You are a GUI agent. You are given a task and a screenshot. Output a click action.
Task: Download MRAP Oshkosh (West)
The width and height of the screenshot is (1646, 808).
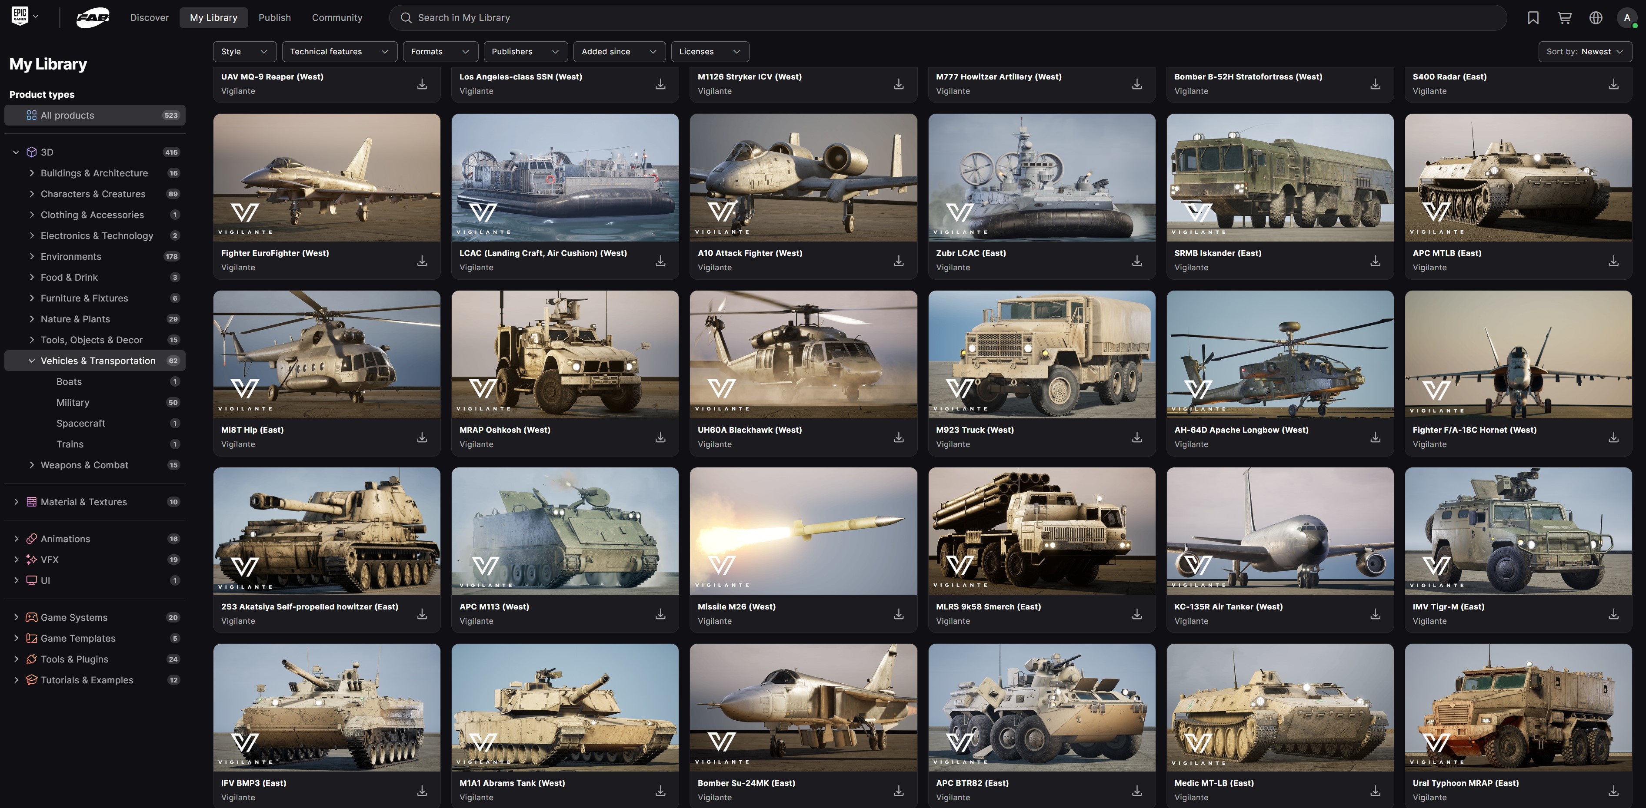661,437
